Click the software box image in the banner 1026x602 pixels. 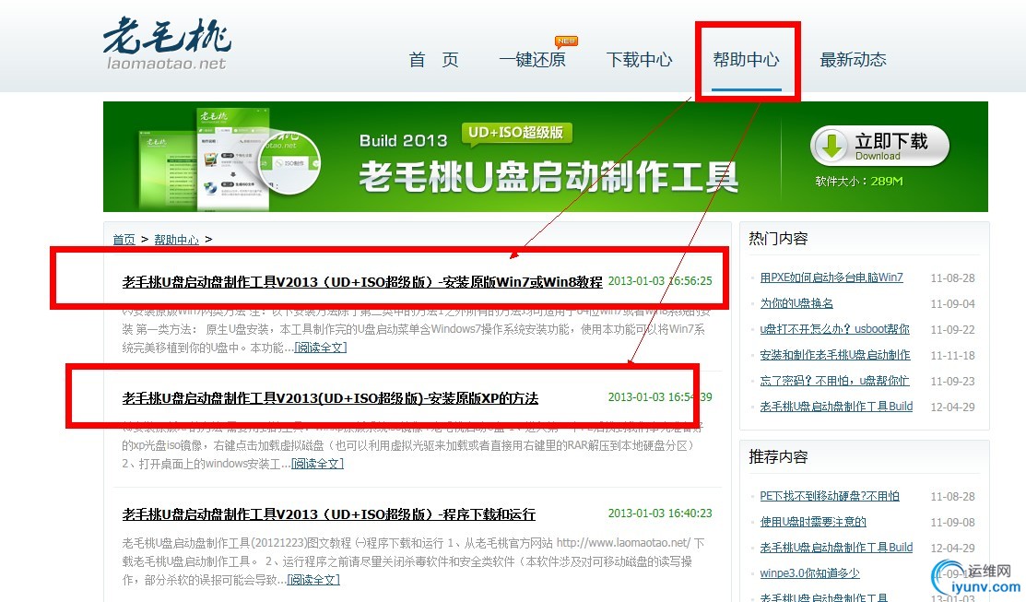click(x=229, y=159)
